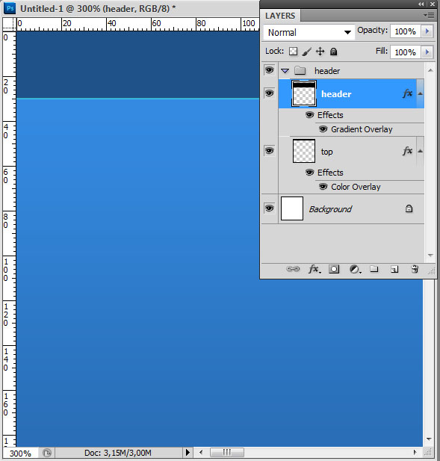Viewport: 440px width, 461px height.
Task: Toggle lock position move icon
Action: point(320,52)
